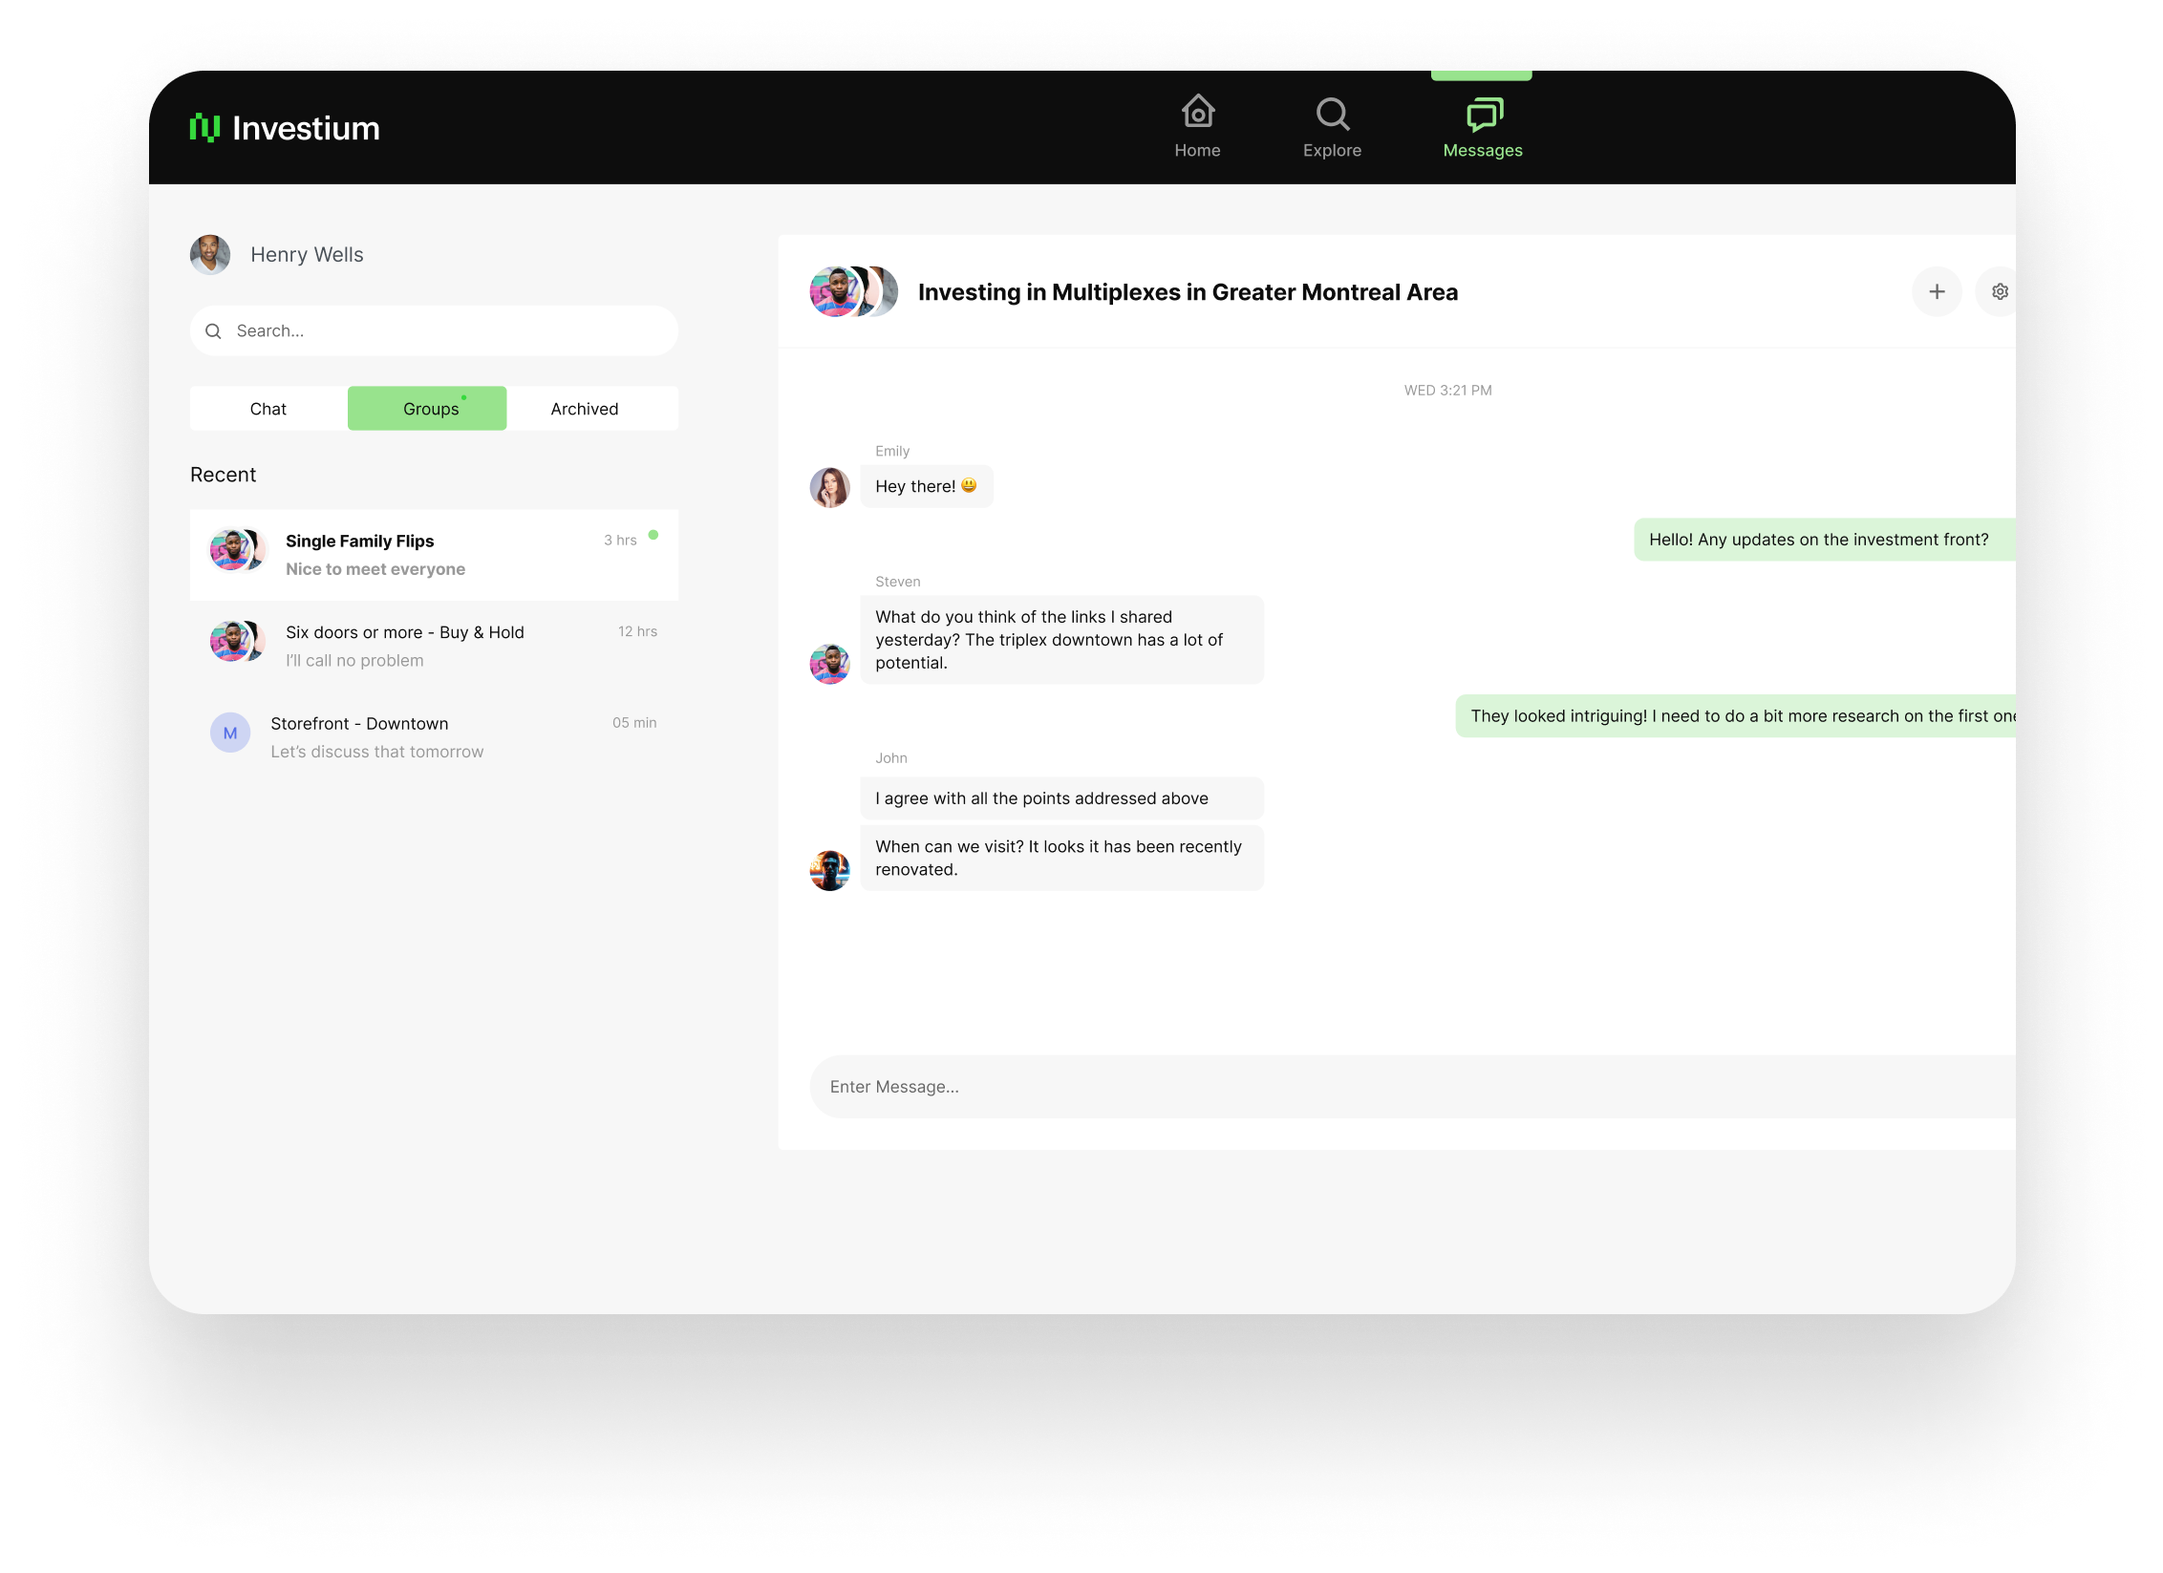Click Emily's avatar in the chat
Screen dimensions: 2163x1573
click(x=829, y=487)
